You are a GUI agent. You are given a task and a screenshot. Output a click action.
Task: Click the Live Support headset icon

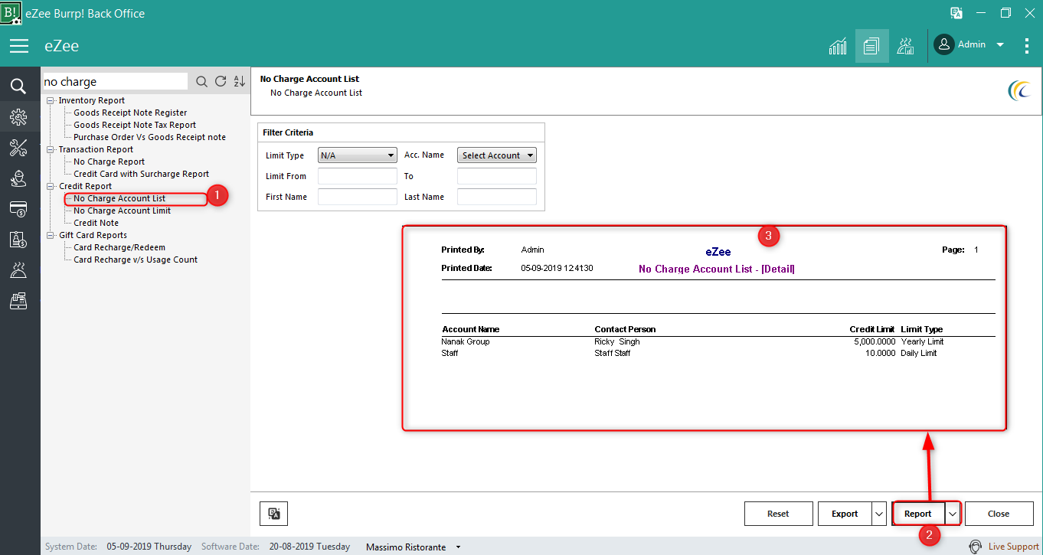click(x=976, y=547)
